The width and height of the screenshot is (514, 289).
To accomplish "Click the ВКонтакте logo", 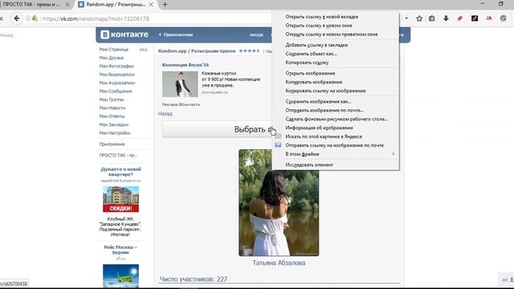I will (x=124, y=35).
